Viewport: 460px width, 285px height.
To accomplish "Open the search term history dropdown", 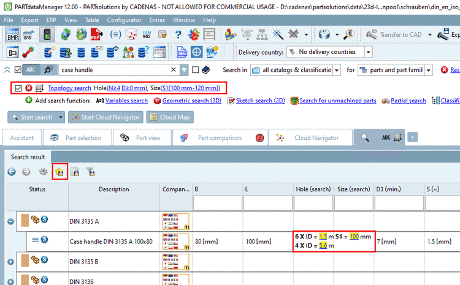I will pos(184,70).
